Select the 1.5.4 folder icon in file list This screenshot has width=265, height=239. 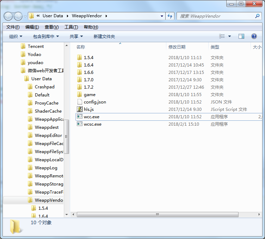pos(79,57)
